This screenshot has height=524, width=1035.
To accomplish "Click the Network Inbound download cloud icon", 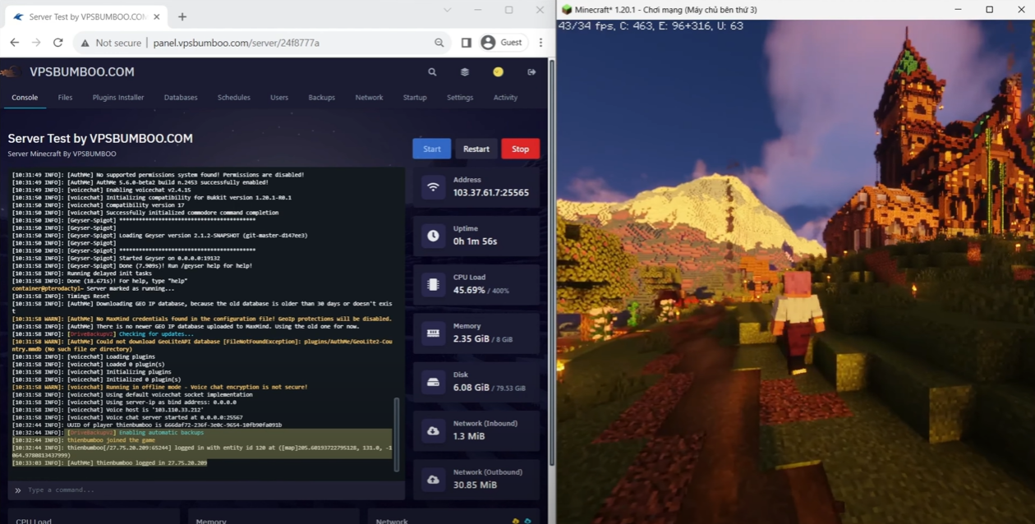I will (433, 430).
